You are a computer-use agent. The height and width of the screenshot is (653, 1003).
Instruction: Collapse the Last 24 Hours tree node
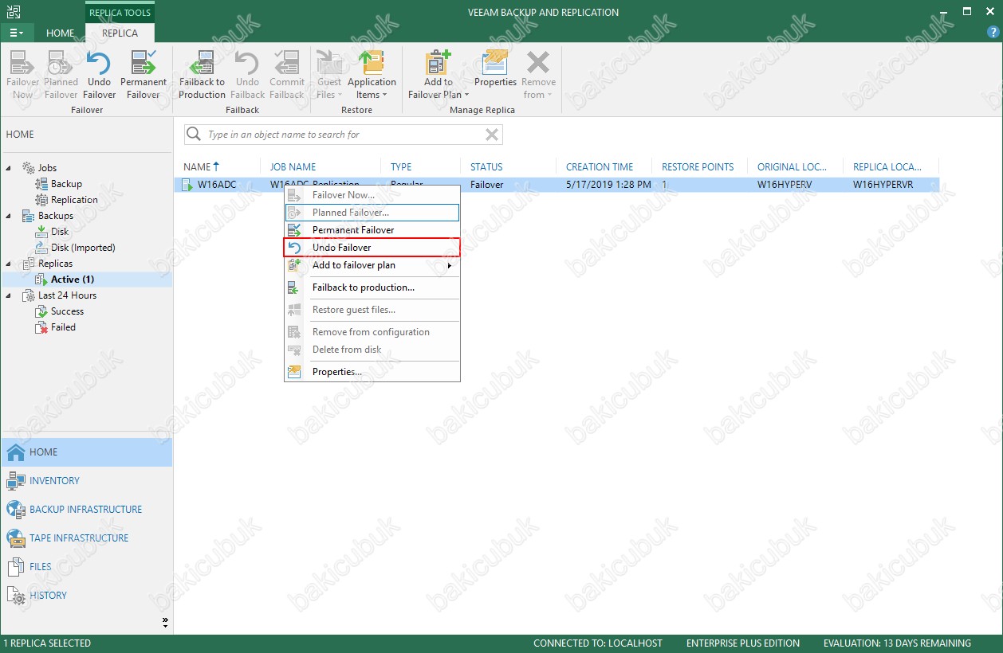[9, 295]
